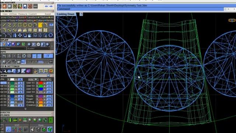This screenshot has width=236, height=133.
Task: Select the Explode burst tool icon
Action: (x=30, y=35)
